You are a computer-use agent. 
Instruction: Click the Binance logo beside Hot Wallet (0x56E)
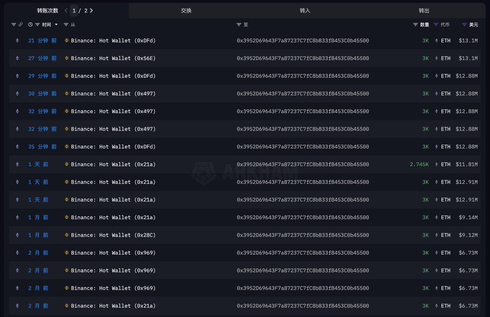click(67, 58)
